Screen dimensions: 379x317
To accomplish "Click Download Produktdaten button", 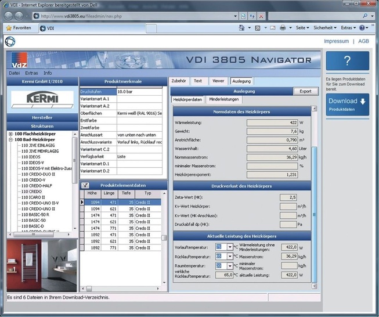I will pyautogui.click(x=347, y=105).
